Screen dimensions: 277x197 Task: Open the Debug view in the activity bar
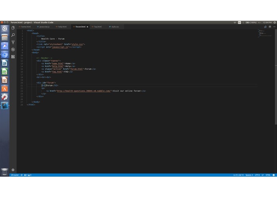[13, 49]
